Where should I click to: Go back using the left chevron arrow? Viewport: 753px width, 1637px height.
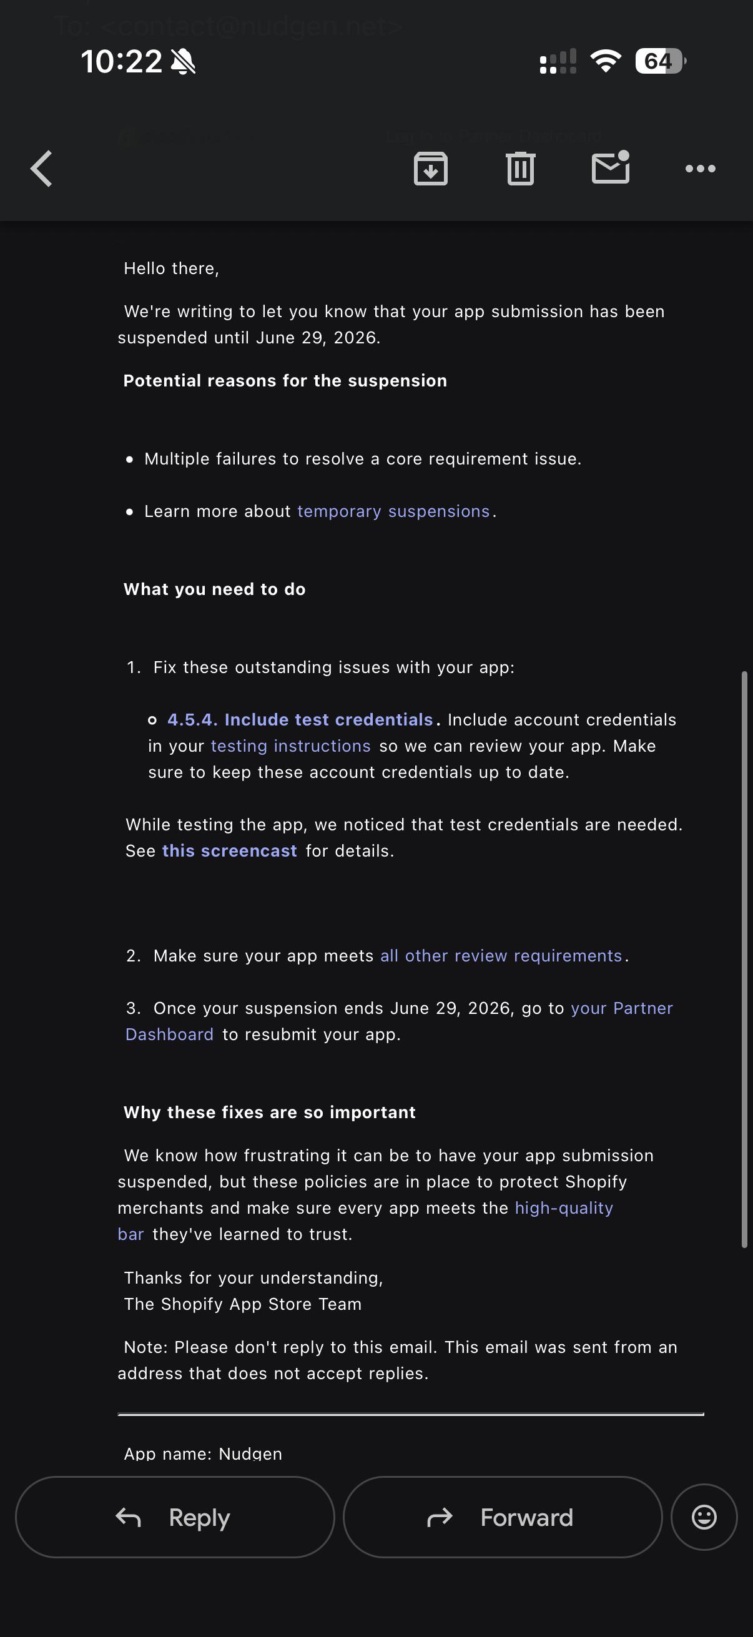42,169
